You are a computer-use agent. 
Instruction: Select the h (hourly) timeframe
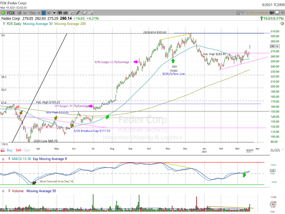click(39, 13)
